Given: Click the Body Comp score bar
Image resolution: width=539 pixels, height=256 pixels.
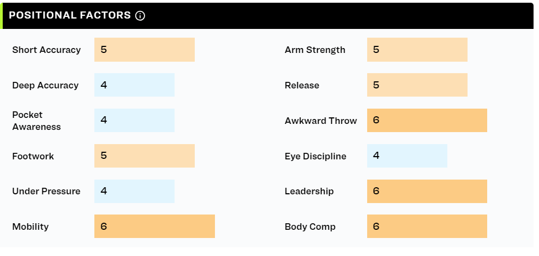Looking at the screenshot, I should [x=427, y=227].
